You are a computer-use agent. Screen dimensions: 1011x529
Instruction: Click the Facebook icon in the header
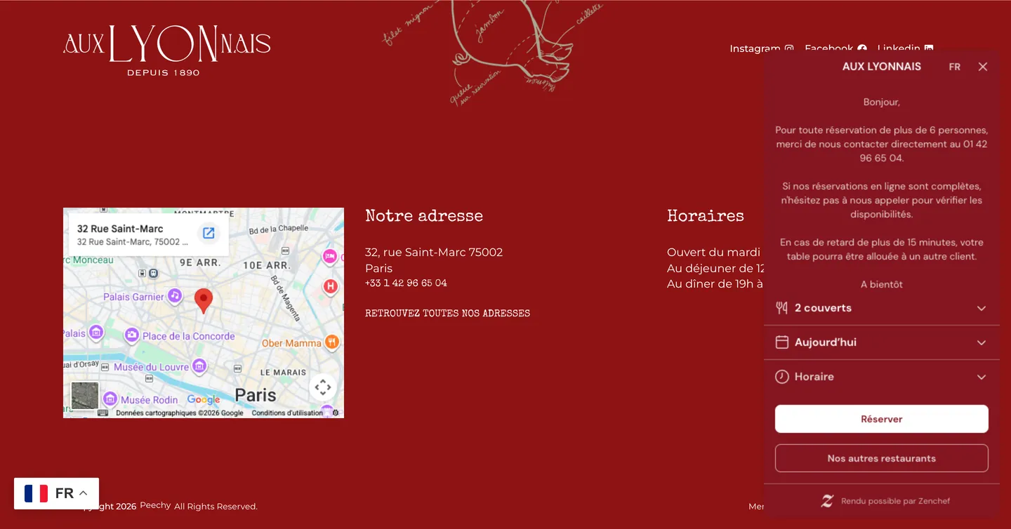[862, 48]
